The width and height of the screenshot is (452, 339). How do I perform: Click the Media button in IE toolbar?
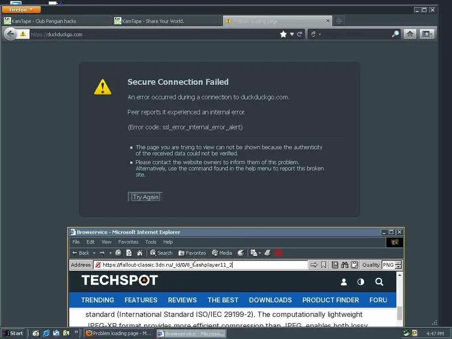coord(222,253)
